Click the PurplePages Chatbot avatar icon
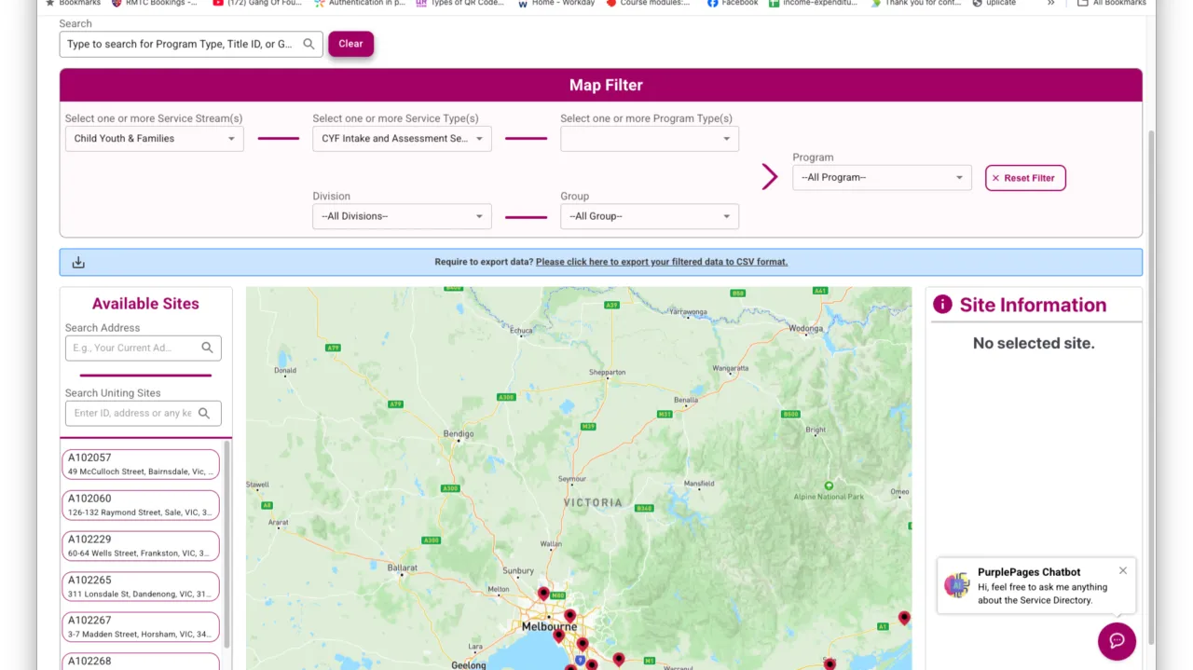Viewport: 1193px width, 670px height. tap(957, 585)
